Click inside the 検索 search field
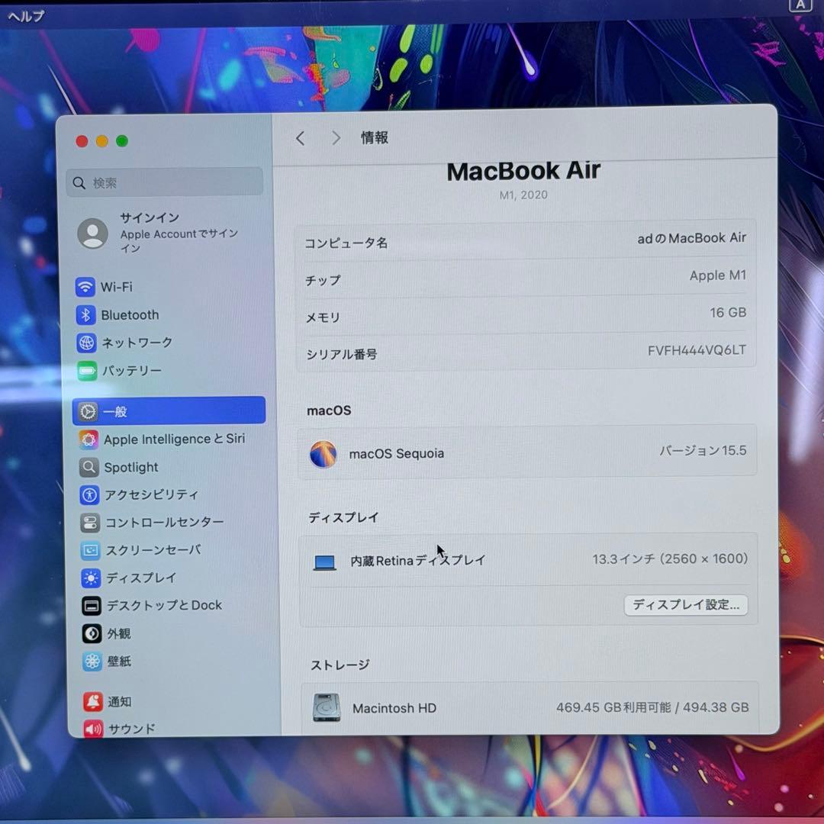This screenshot has height=824, width=824. pos(164,182)
